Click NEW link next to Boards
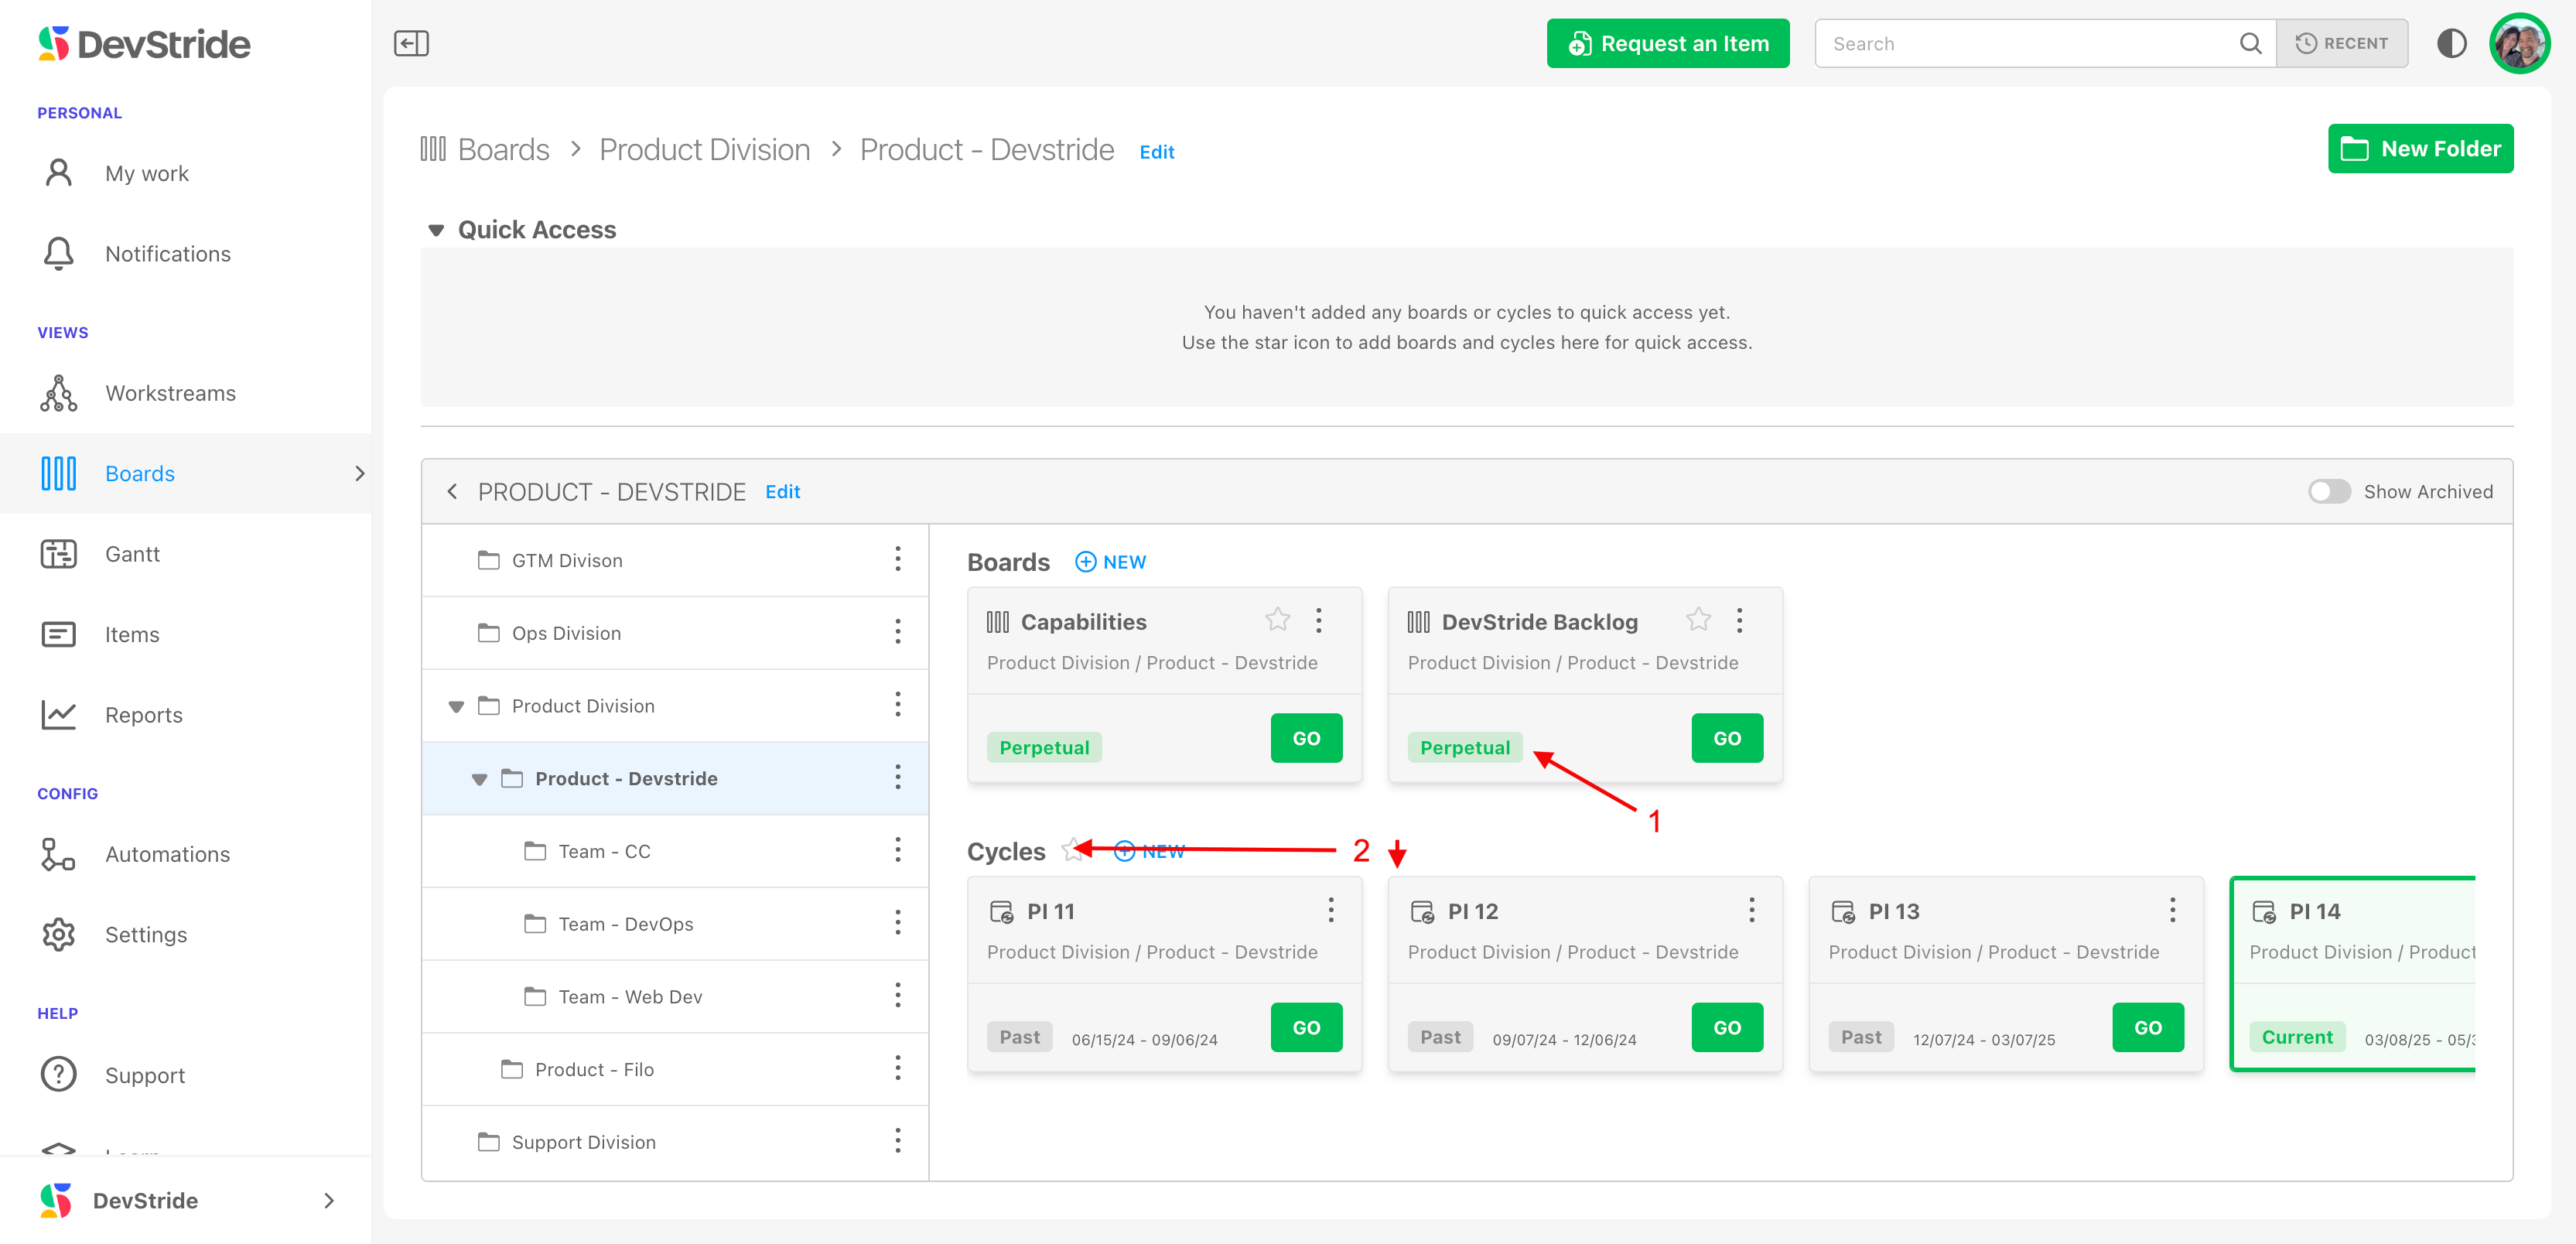This screenshot has width=2576, height=1244. coord(1111,562)
